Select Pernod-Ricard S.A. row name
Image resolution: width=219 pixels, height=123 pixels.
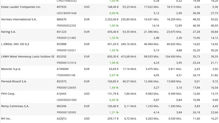pyautogui.click(x=14, y=81)
